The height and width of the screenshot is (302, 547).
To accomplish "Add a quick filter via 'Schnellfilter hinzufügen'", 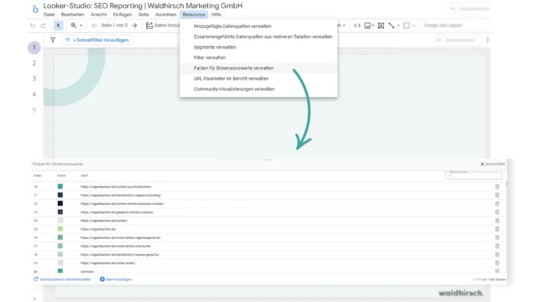I will (97, 40).
